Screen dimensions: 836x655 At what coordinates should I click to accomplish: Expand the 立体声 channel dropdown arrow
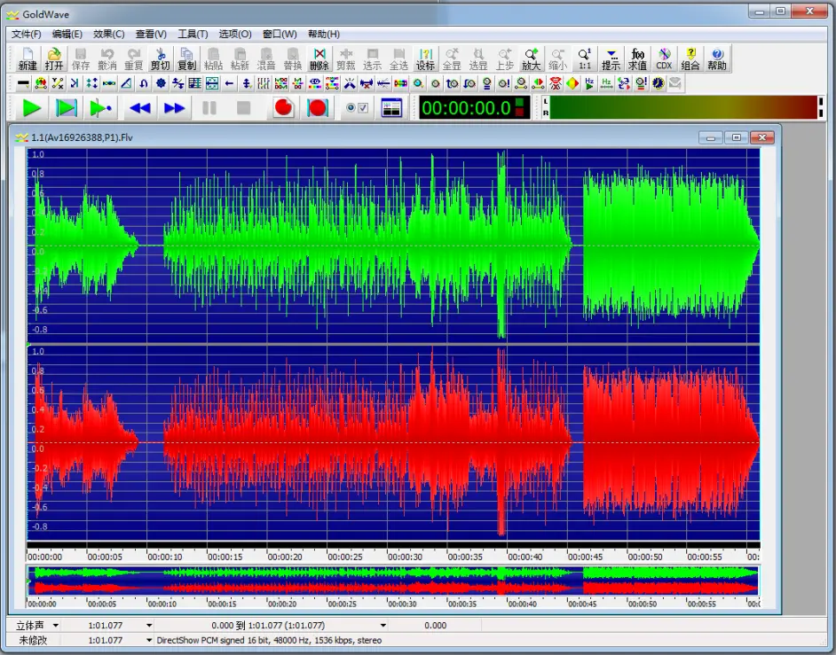[x=55, y=626]
